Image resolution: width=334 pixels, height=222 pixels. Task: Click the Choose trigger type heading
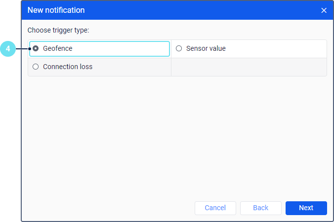click(58, 31)
